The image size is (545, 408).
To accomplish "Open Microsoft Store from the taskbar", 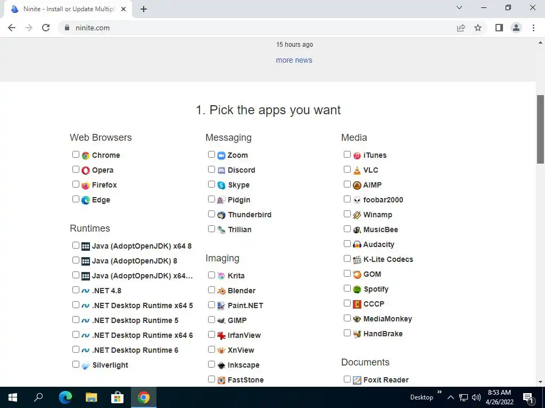I will tap(118, 397).
